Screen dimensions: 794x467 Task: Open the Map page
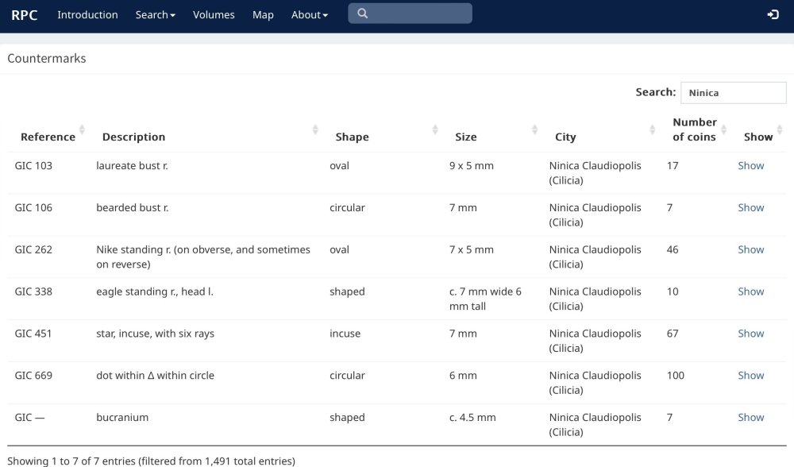(263, 14)
